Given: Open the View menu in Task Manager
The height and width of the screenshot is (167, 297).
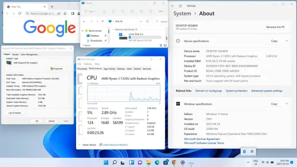Looking at the screenshot, I should (97, 64).
